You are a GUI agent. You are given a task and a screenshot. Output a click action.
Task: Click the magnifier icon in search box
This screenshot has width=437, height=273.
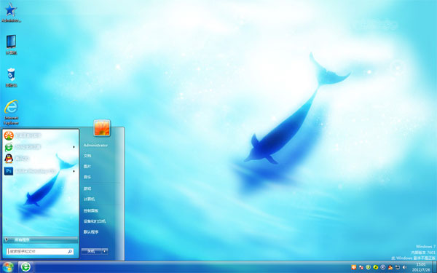coord(70,251)
